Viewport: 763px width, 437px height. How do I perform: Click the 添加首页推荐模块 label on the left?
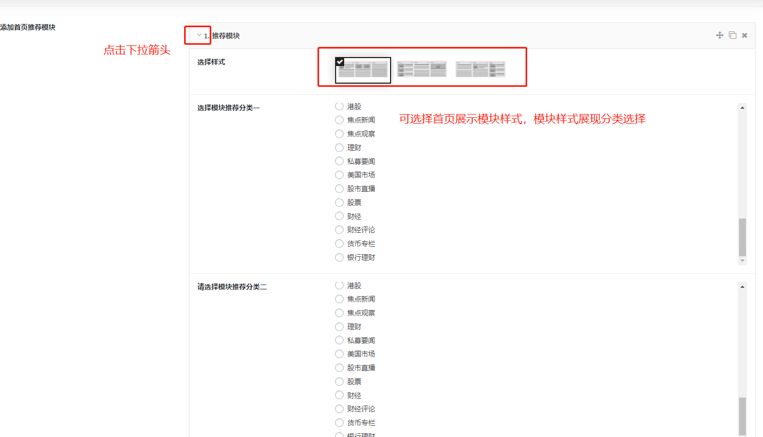[28, 27]
